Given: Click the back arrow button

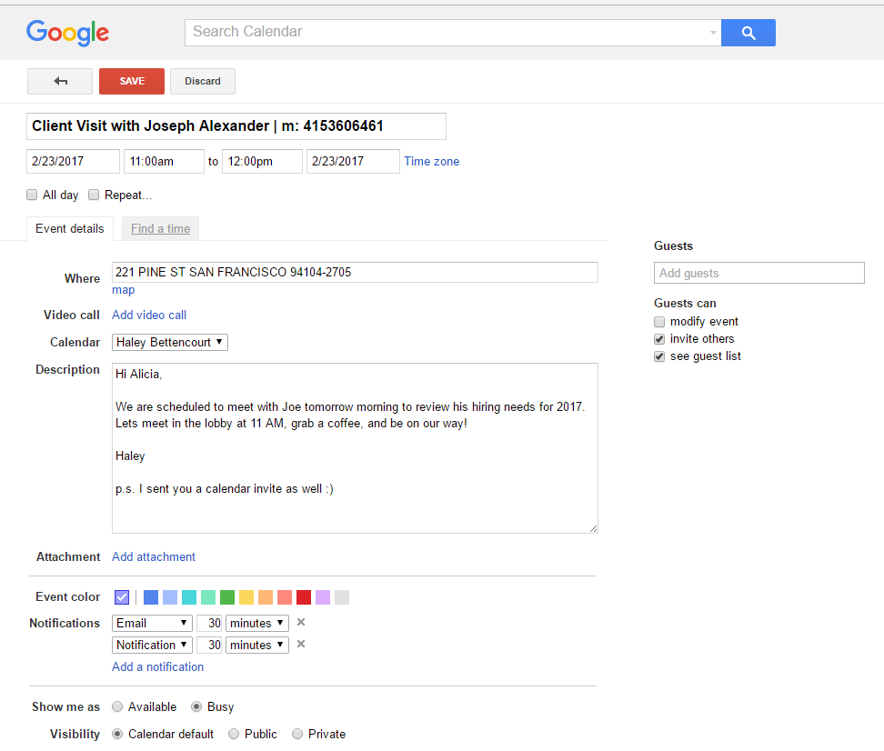Looking at the screenshot, I should pos(60,81).
